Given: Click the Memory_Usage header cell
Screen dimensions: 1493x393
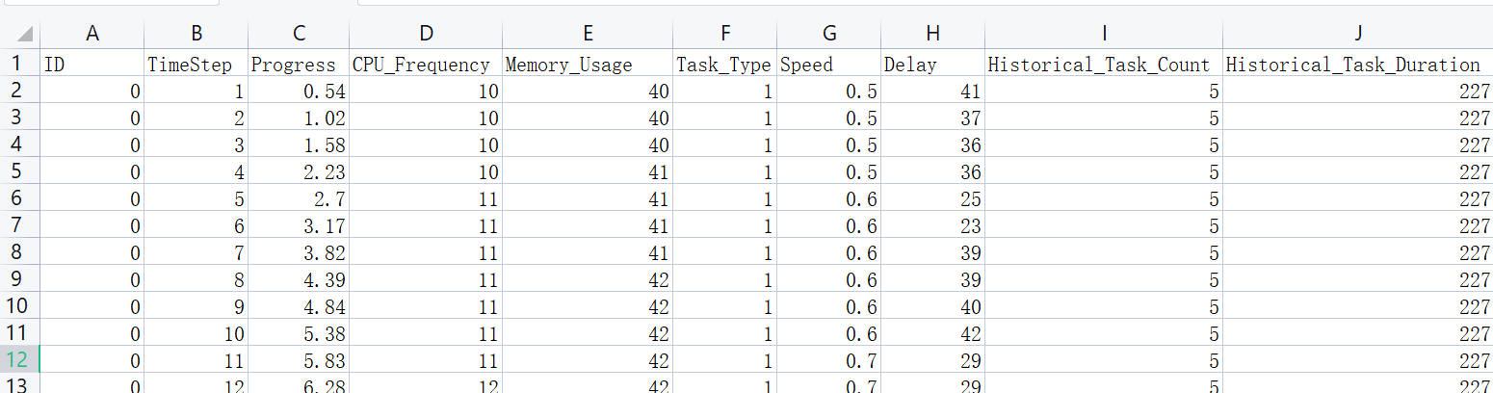Looking at the screenshot, I should click(588, 64).
